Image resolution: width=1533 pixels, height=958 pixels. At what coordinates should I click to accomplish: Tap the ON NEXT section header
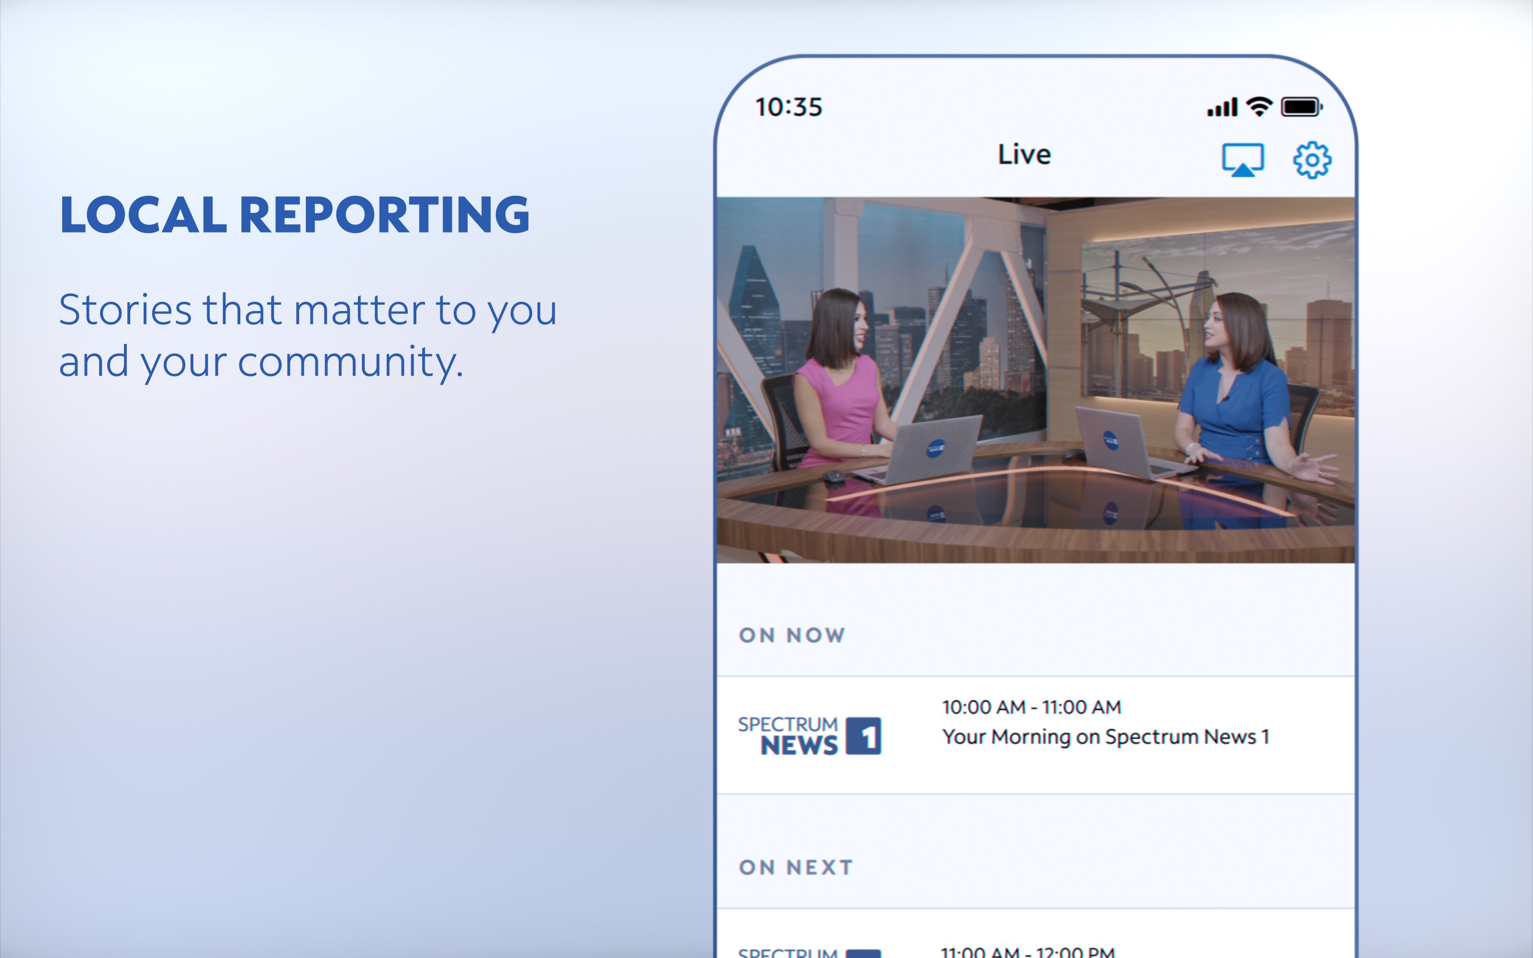(795, 867)
